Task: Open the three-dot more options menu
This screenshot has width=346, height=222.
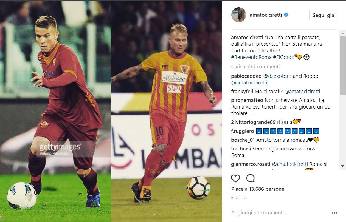Action: 334,213
